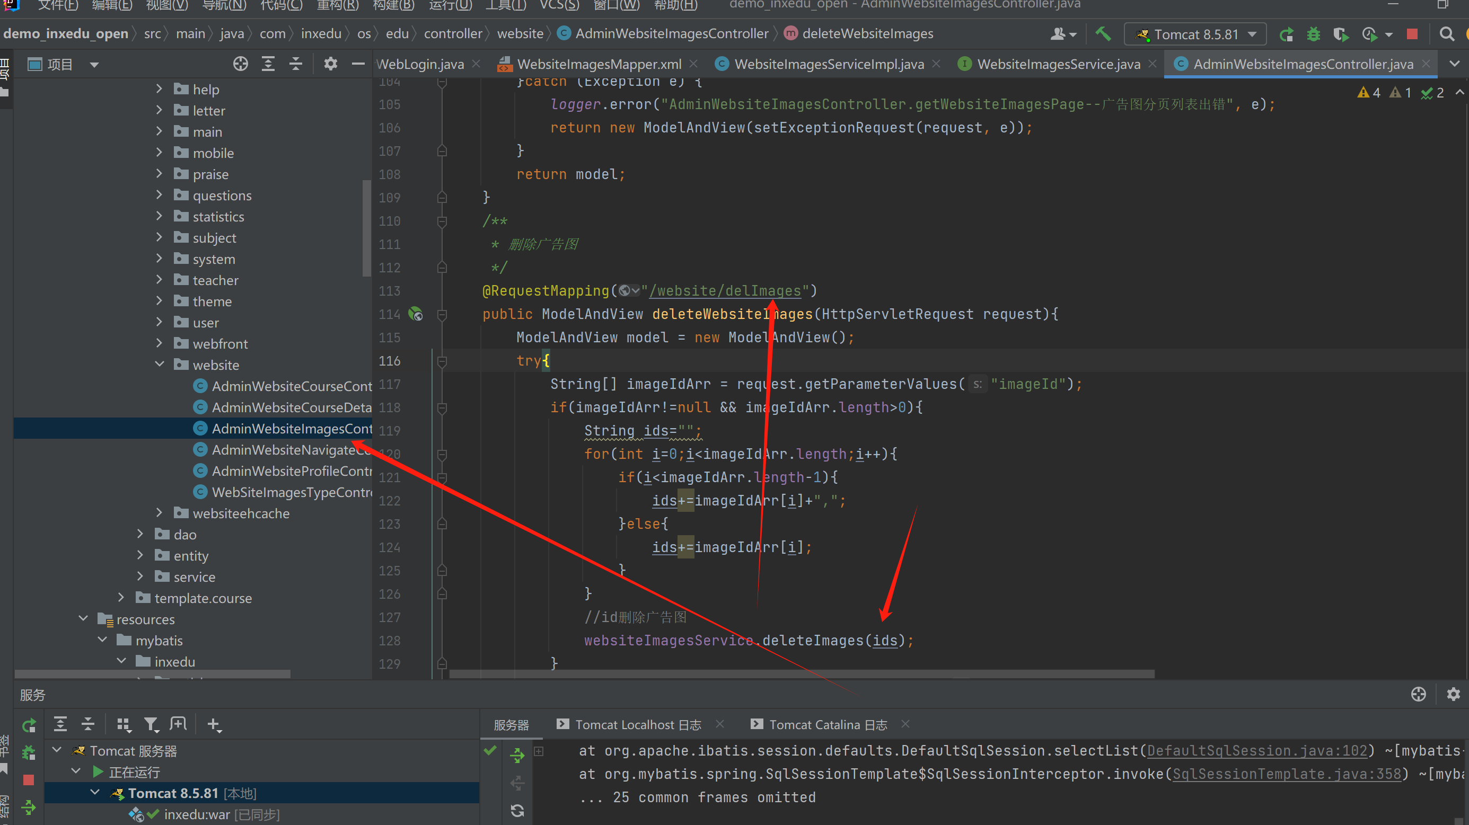Viewport: 1469px width, 825px height.
Task: Collapse all nodes in project panel toolbar
Action: 295,64
